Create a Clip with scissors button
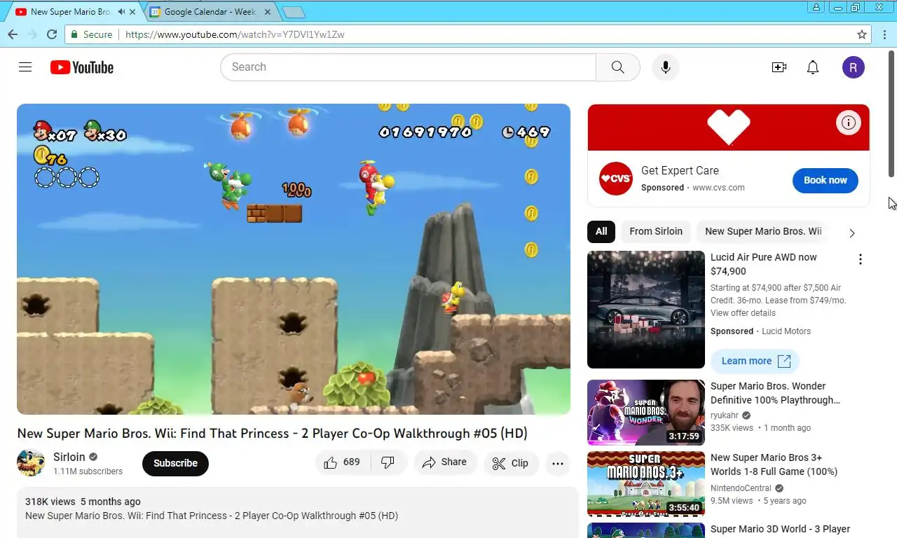This screenshot has width=897, height=538. 510,463
